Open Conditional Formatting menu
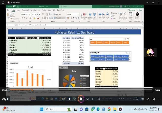Viewport: 162px width, 113px height. pyautogui.click(x=84, y=16)
